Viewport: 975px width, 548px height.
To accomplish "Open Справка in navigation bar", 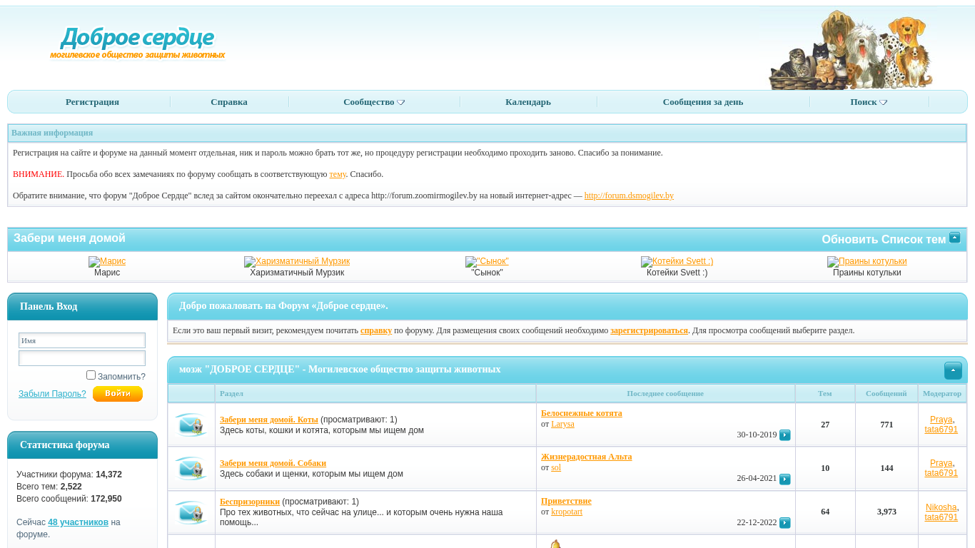I will pyautogui.click(x=229, y=102).
